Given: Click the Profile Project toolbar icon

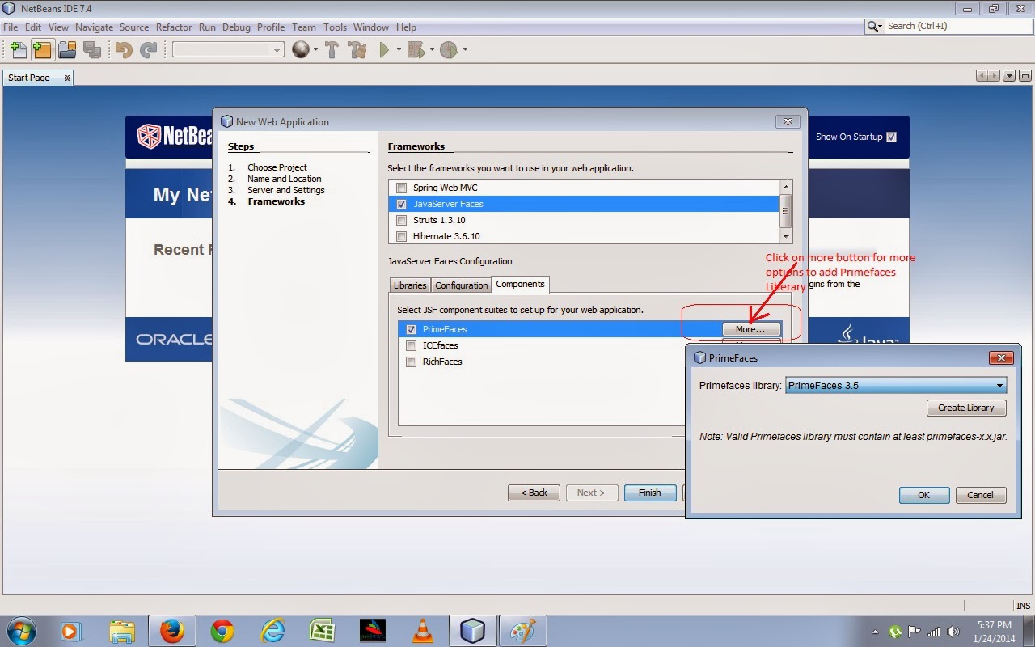Looking at the screenshot, I should (x=449, y=50).
